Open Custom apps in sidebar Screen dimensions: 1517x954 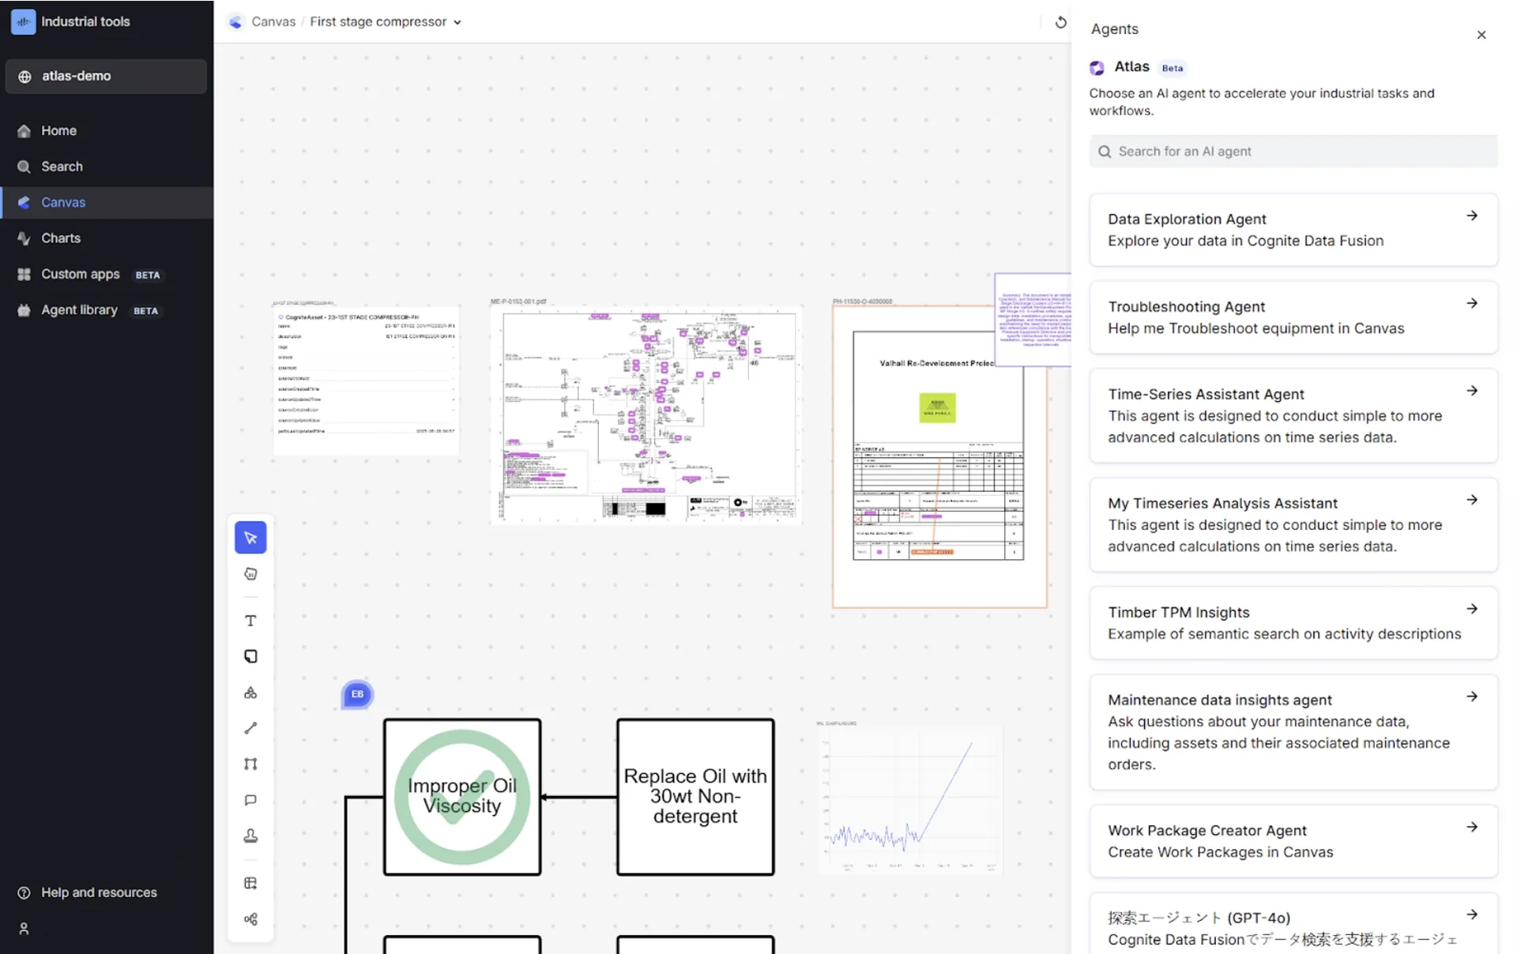(107, 274)
